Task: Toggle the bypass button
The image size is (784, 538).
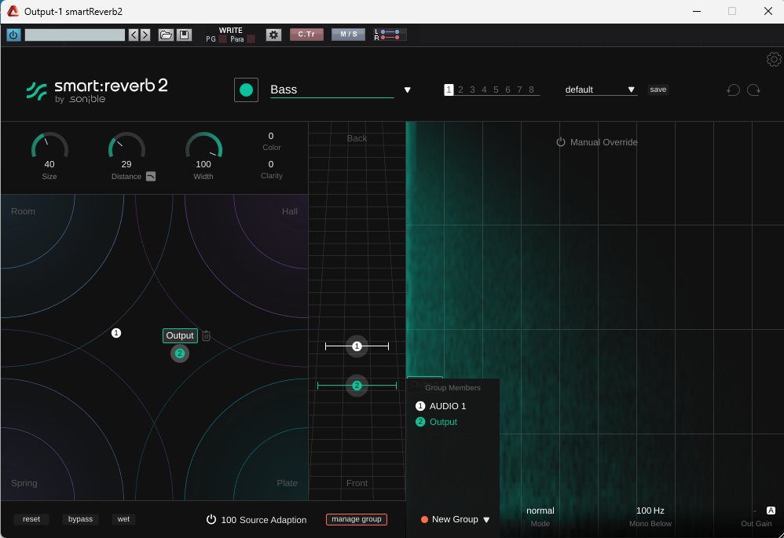Action: tap(80, 519)
